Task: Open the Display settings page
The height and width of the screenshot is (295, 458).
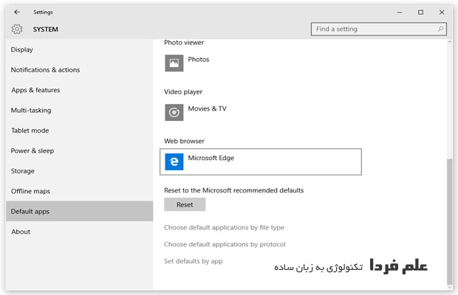Action: pyautogui.click(x=22, y=50)
